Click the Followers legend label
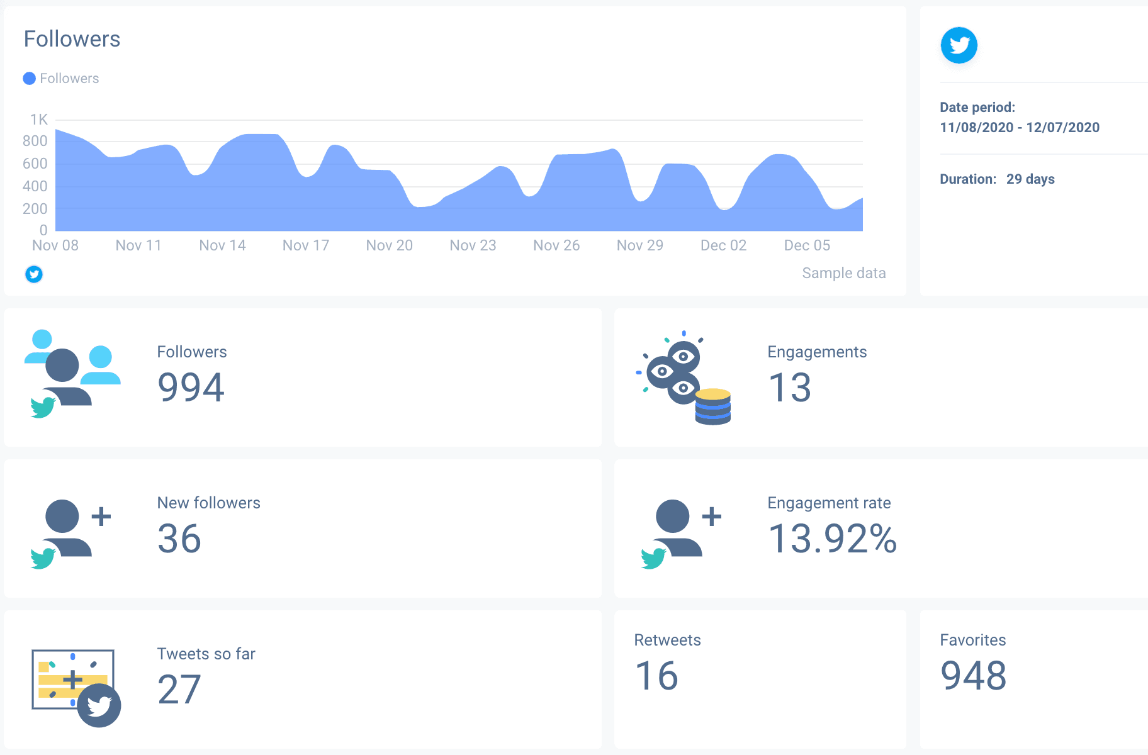 pyautogui.click(x=69, y=79)
